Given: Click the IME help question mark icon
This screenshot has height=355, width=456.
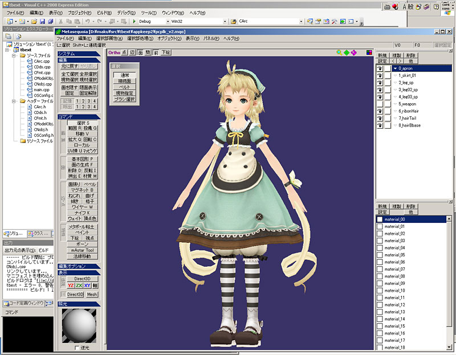Looking at the screenshot, I should pos(436,7).
